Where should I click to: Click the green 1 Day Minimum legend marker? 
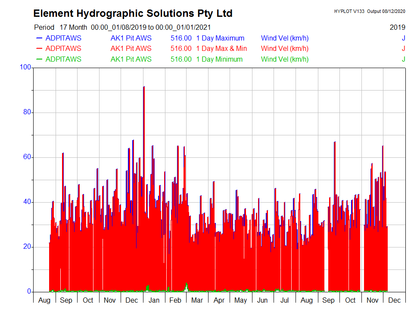pos(39,59)
